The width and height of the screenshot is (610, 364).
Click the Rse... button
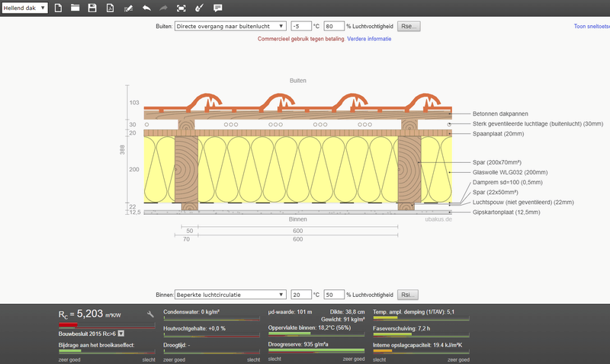(409, 26)
